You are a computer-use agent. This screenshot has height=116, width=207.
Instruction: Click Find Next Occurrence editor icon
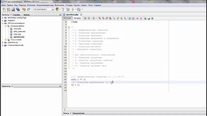107,18
